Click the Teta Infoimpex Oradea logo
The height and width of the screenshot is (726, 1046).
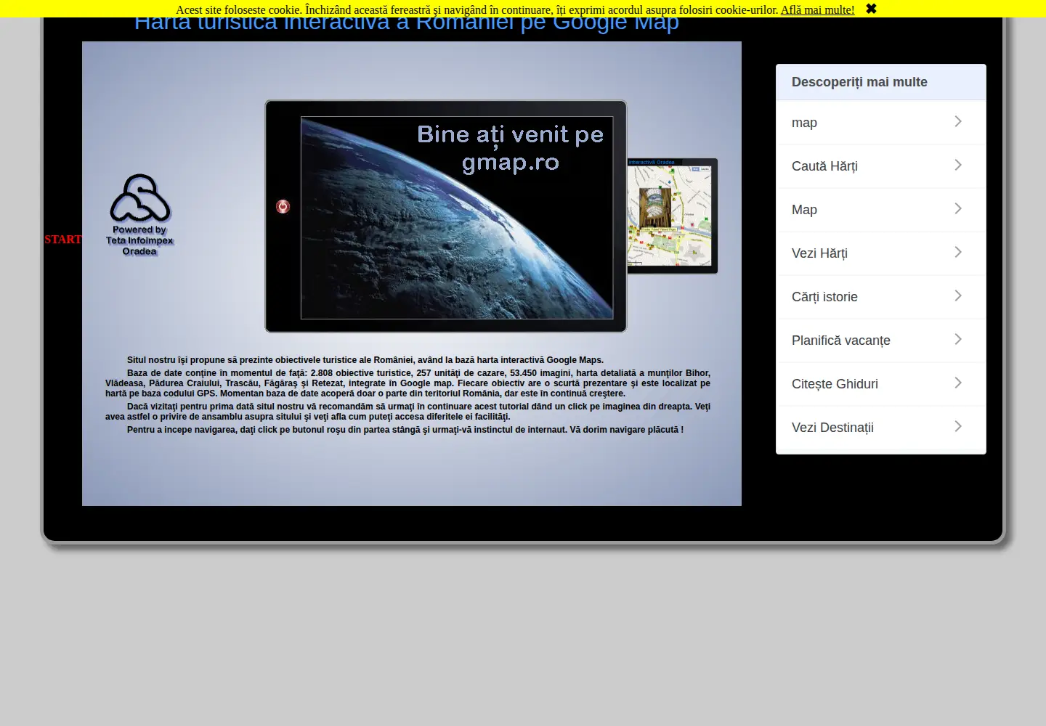click(x=139, y=215)
